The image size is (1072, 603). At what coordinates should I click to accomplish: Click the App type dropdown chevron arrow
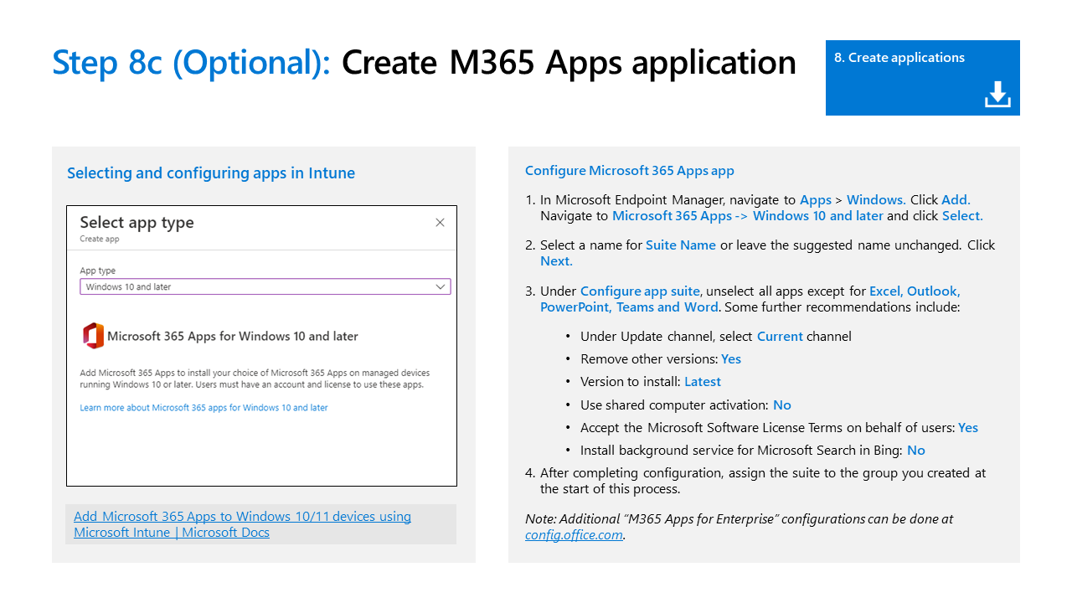[x=441, y=286]
